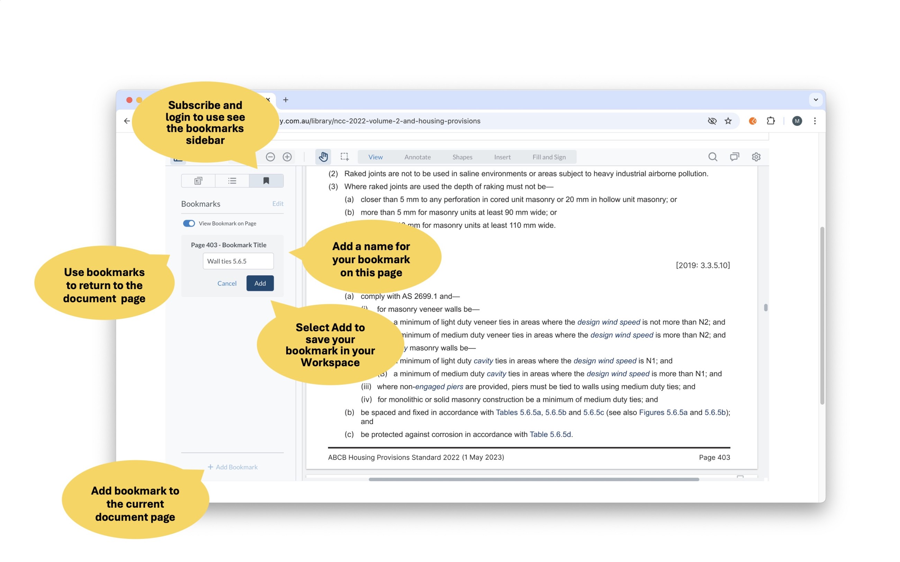Image resolution: width=900 pixels, height=562 pixels.
Task: Click the View tab
Action: [x=376, y=157]
